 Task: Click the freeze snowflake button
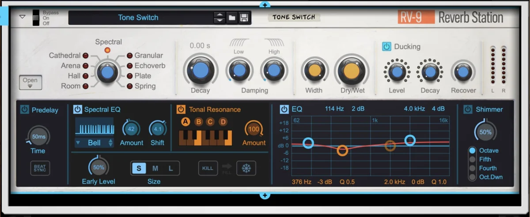[x=246, y=168]
